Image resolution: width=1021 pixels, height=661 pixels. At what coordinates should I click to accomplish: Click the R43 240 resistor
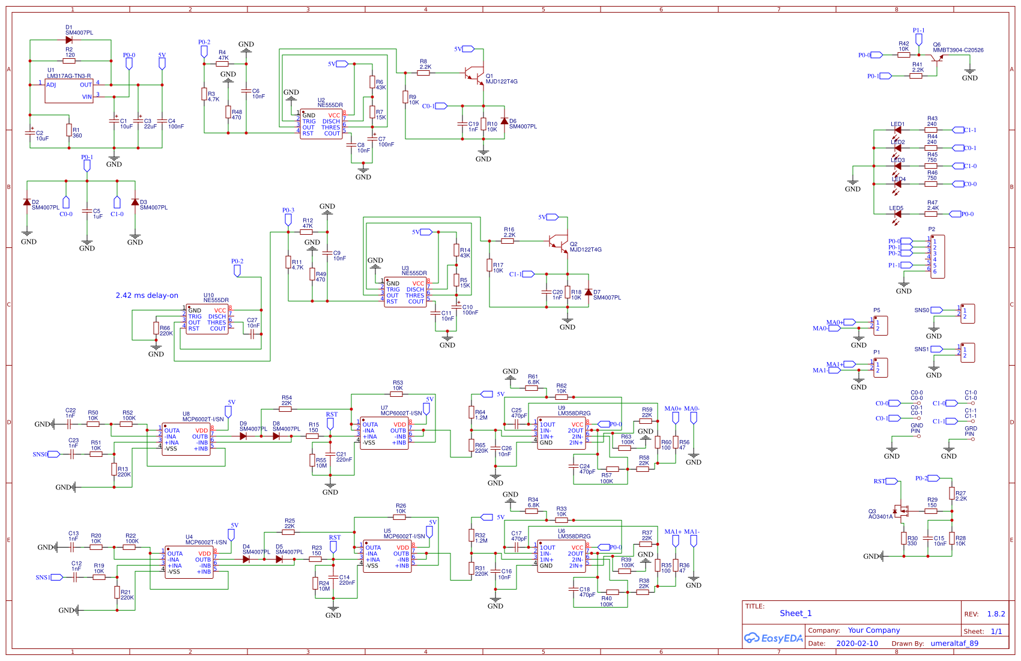point(931,130)
